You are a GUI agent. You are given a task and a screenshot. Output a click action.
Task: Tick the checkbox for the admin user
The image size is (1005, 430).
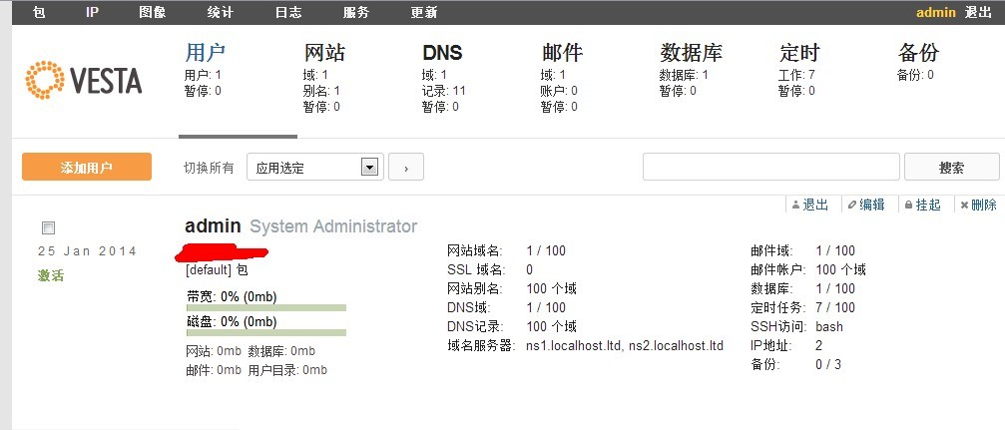48,227
